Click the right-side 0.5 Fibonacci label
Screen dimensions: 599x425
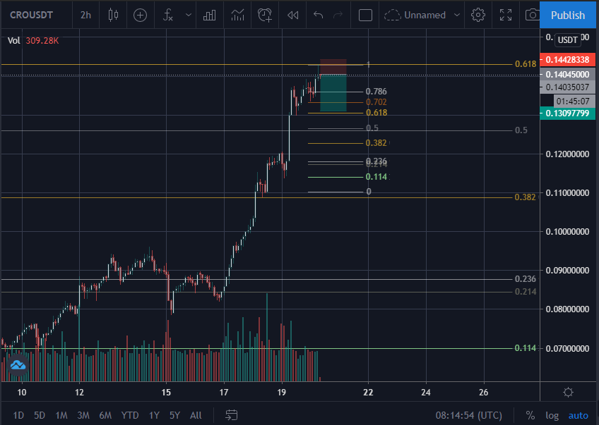pyautogui.click(x=521, y=130)
